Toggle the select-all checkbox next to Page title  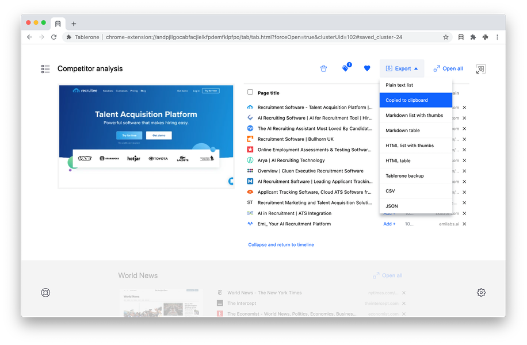point(250,92)
